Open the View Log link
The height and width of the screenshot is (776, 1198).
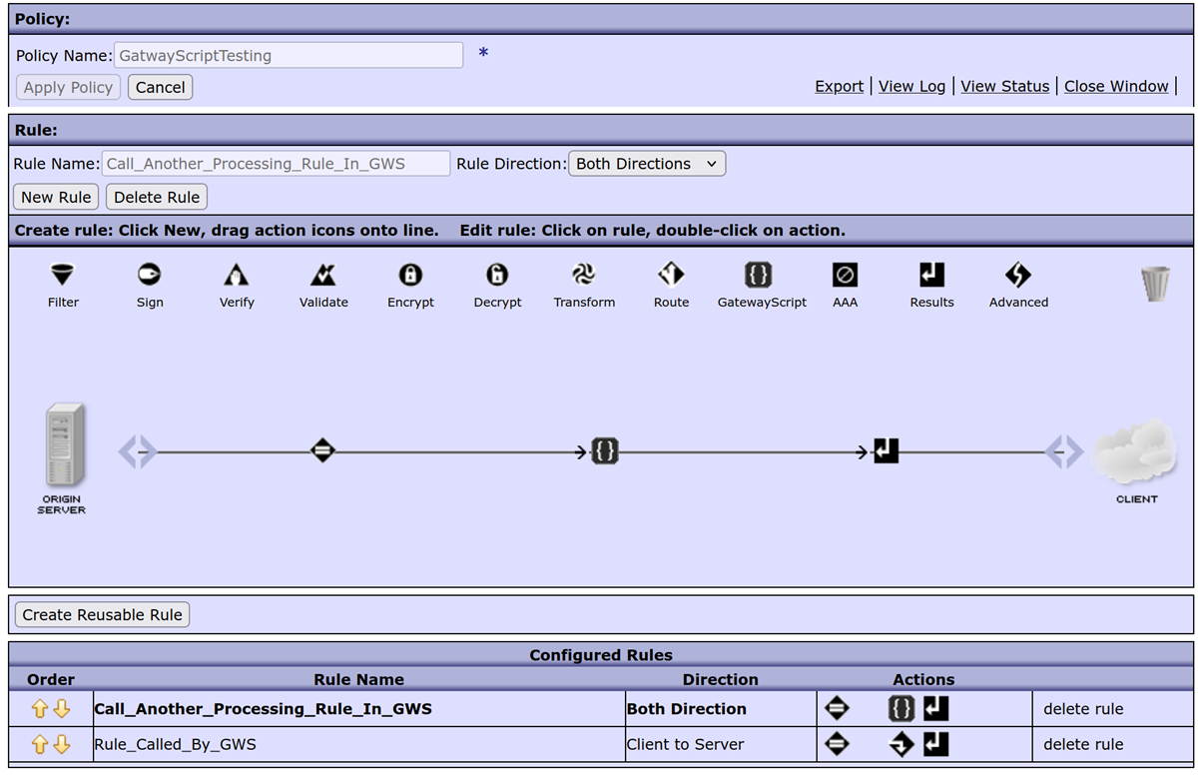point(911,86)
